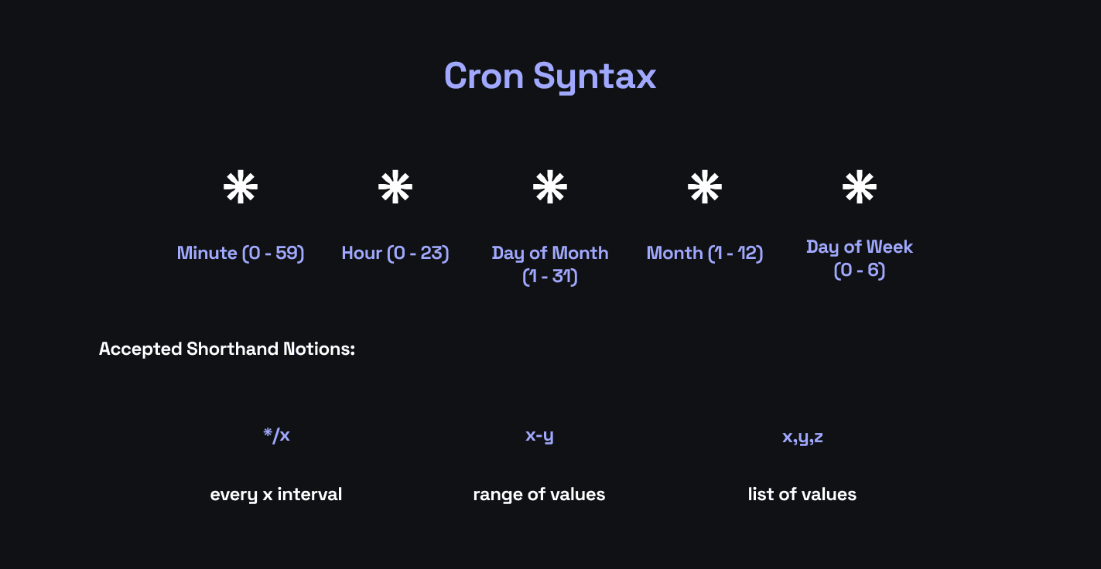Click the Hour (0 - 23) label
The image size is (1101, 569).
pyautogui.click(x=395, y=253)
